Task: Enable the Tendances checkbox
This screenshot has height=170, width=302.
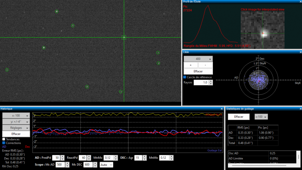Action: (4, 139)
